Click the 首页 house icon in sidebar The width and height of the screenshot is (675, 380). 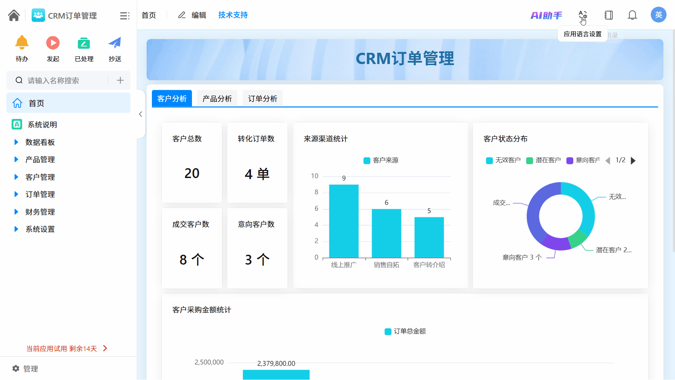[17, 103]
